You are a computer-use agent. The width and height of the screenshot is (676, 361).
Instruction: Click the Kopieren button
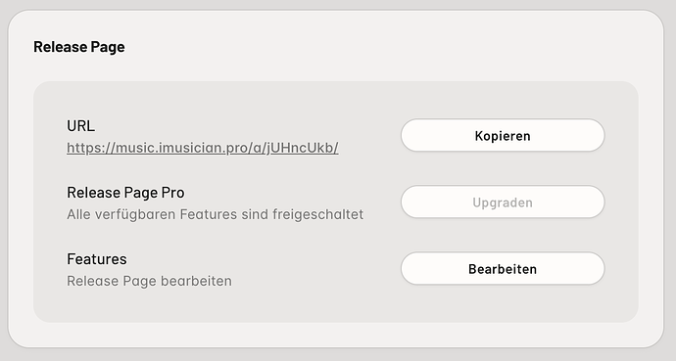coord(503,136)
